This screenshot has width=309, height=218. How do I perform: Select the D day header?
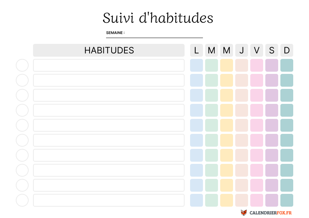point(287,50)
